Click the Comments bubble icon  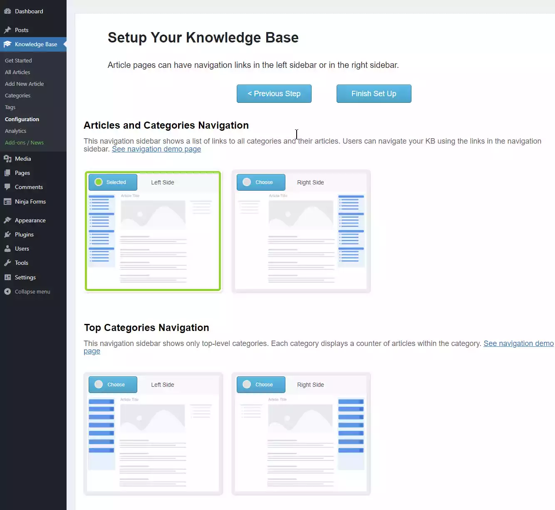coord(8,187)
